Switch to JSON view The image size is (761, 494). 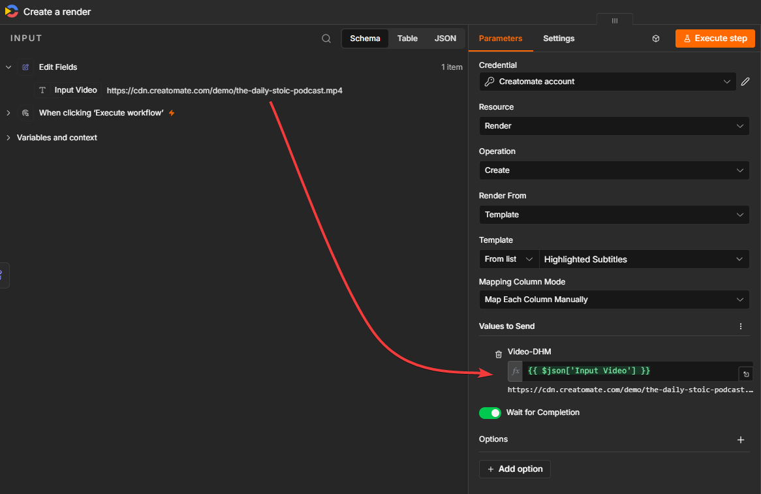point(445,39)
